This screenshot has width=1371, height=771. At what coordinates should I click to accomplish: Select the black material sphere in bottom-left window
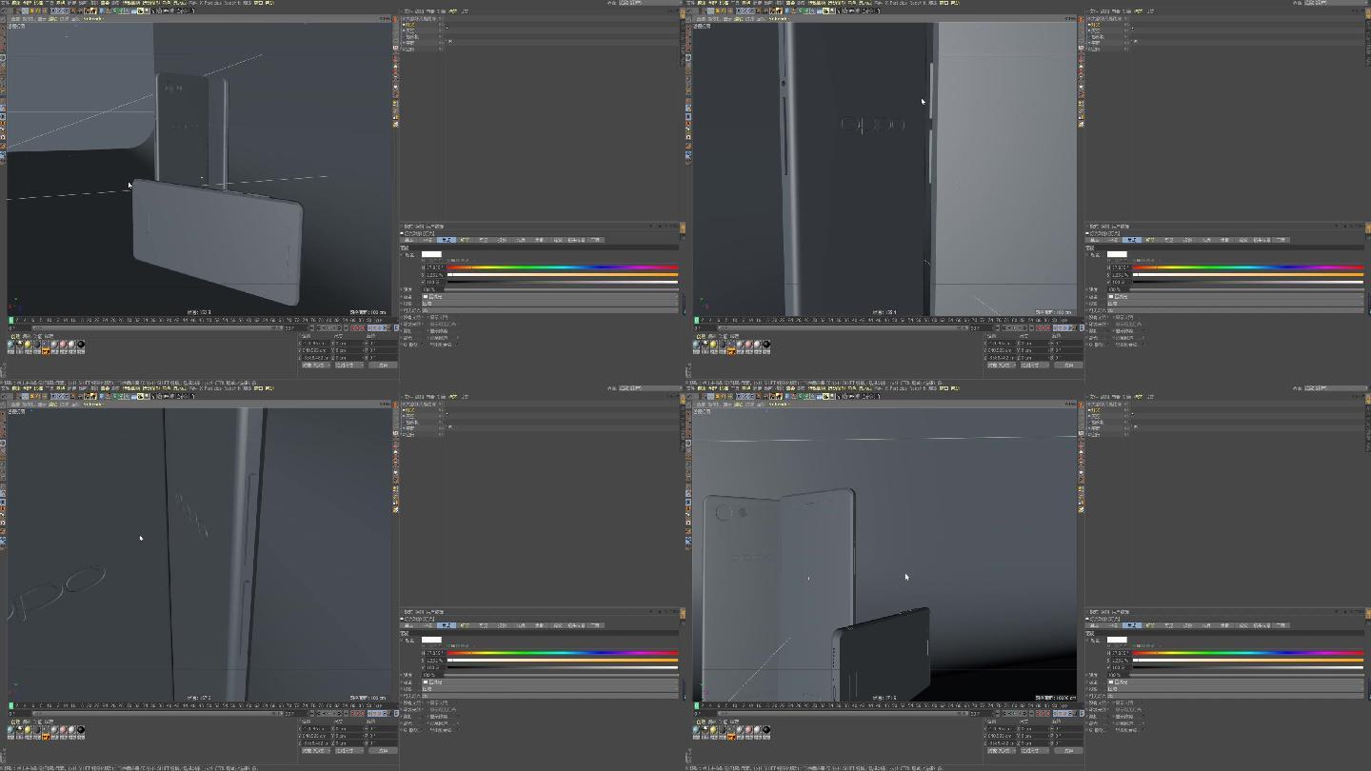[81, 729]
